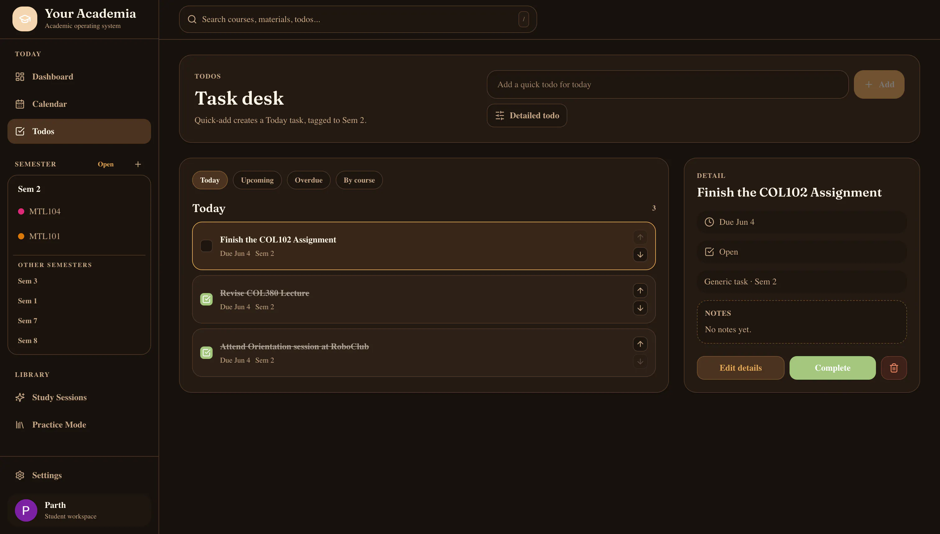Delete the task with the trash icon
This screenshot has width=940, height=534.
coord(894,368)
